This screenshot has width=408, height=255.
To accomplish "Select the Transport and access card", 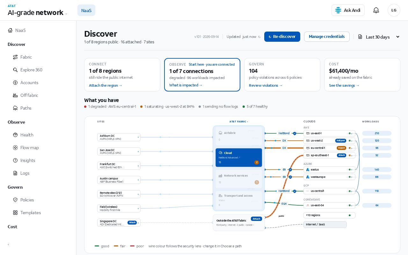I will point(239,200).
